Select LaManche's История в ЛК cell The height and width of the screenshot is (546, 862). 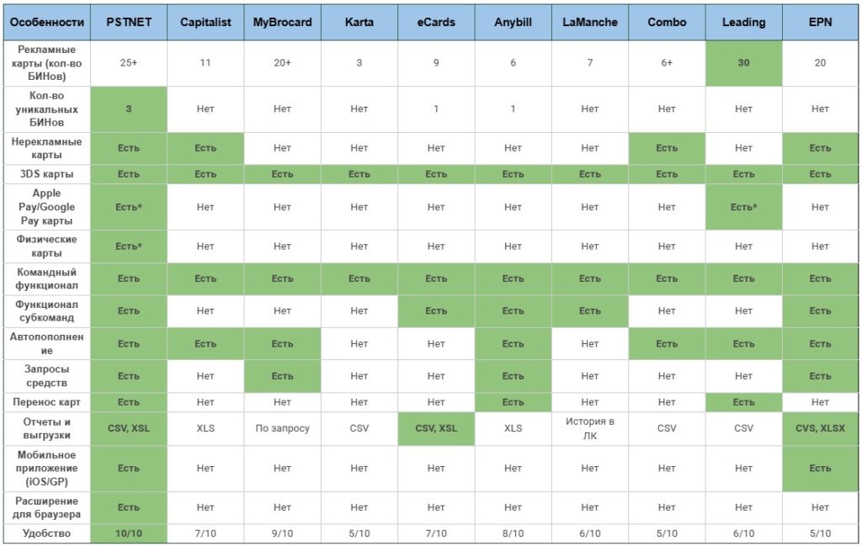click(x=590, y=428)
